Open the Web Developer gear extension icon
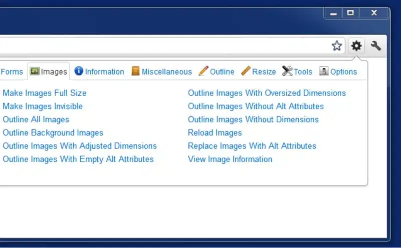 click(356, 46)
